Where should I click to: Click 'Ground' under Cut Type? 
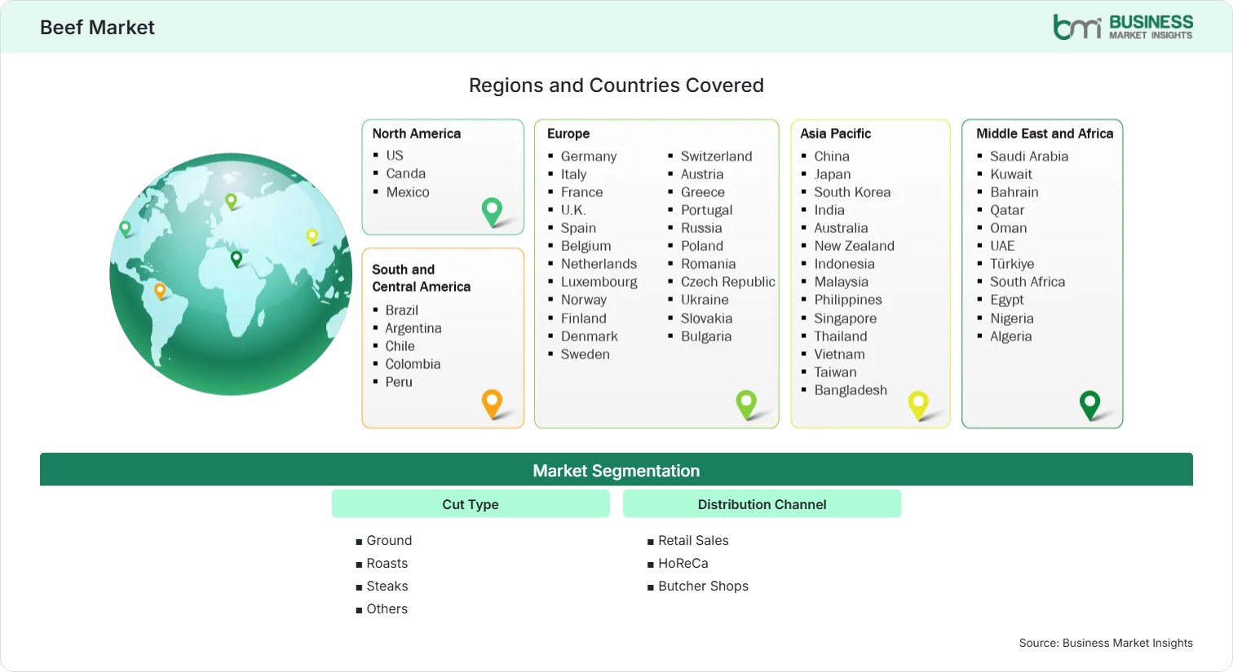(389, 541)
